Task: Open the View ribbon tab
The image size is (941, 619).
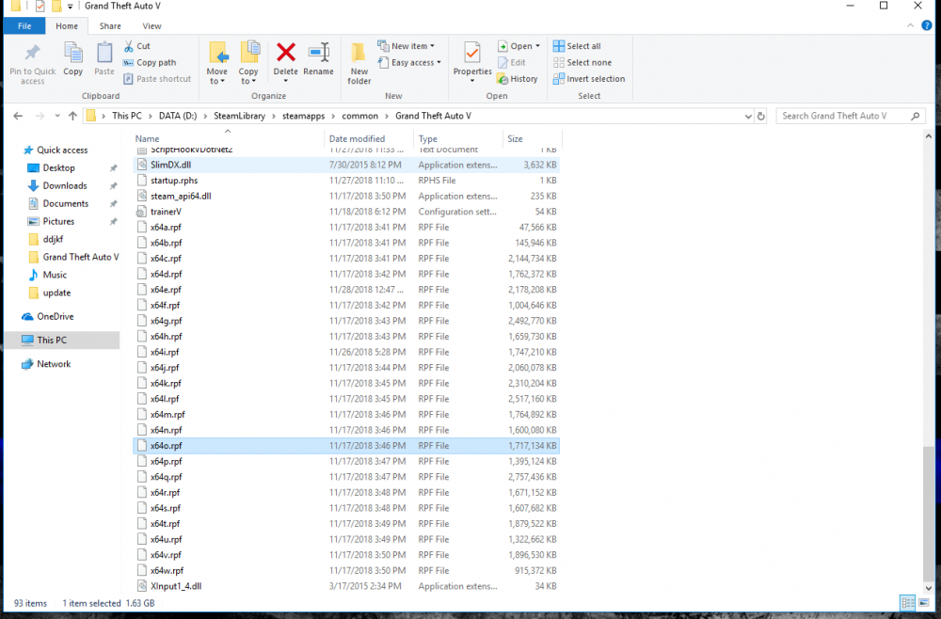Action: [152, 26]
